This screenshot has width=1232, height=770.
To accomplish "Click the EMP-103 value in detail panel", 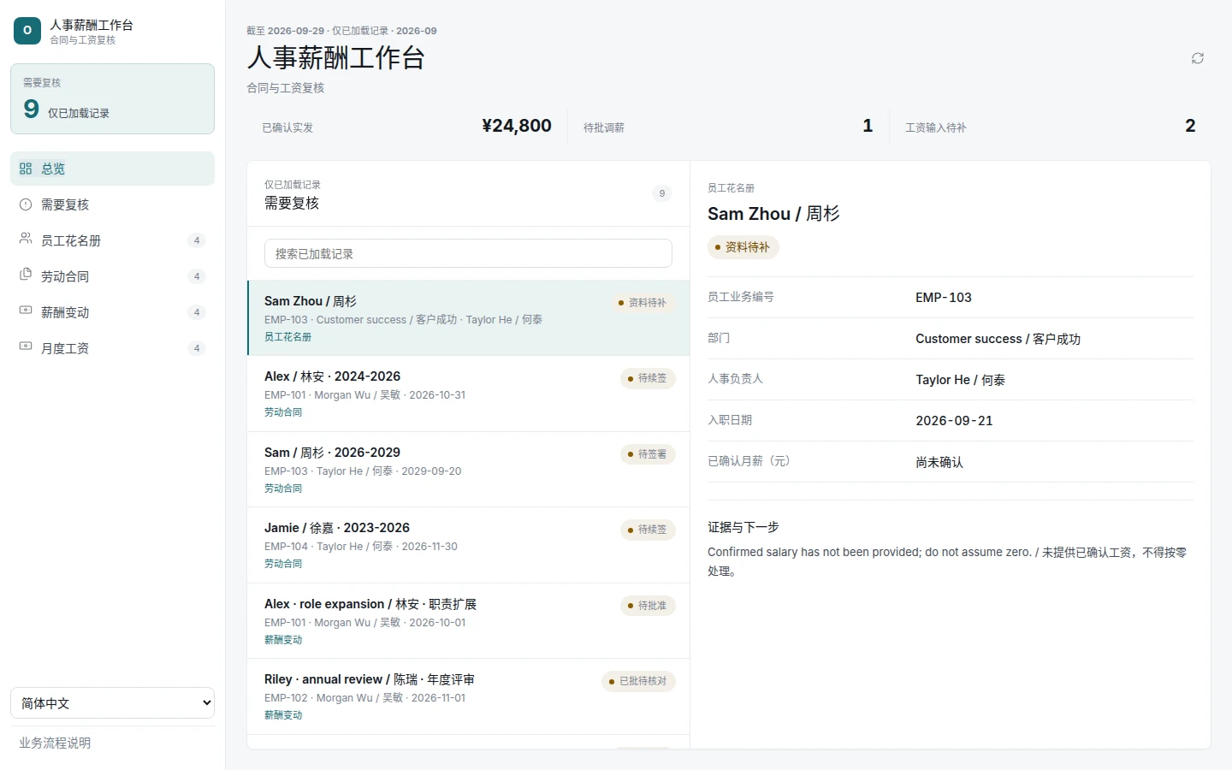I will point(944,298).
